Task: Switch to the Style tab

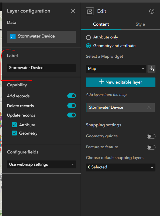Action: point(140,24)
